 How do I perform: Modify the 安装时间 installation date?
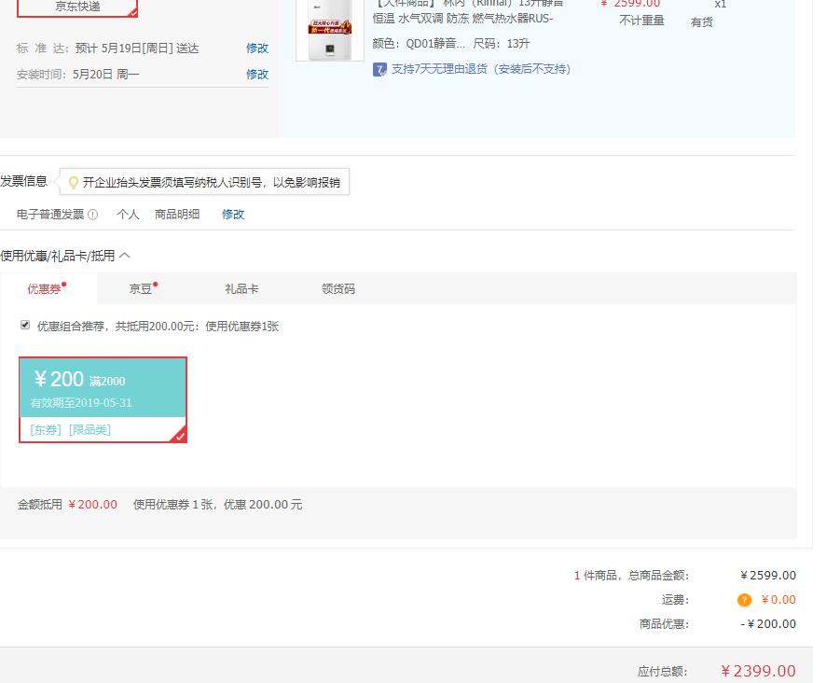[257, 74]
